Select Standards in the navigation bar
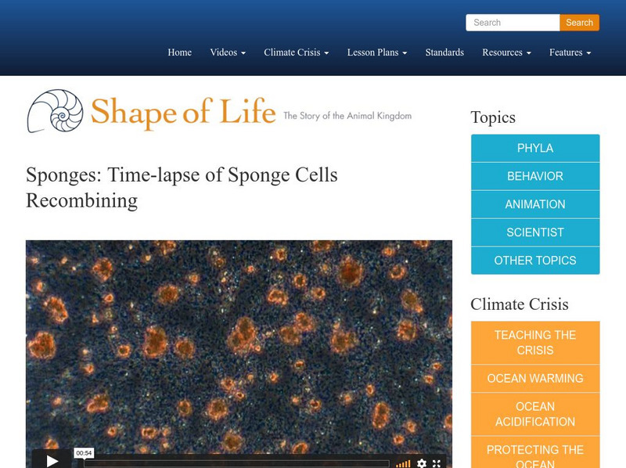Image resolution: width=626 pixels, height=468 pixels. (x=444, y=52)
